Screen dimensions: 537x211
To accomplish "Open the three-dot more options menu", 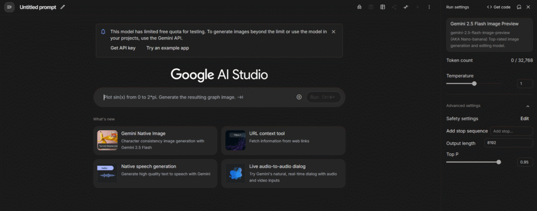I will tap(429, 7).
